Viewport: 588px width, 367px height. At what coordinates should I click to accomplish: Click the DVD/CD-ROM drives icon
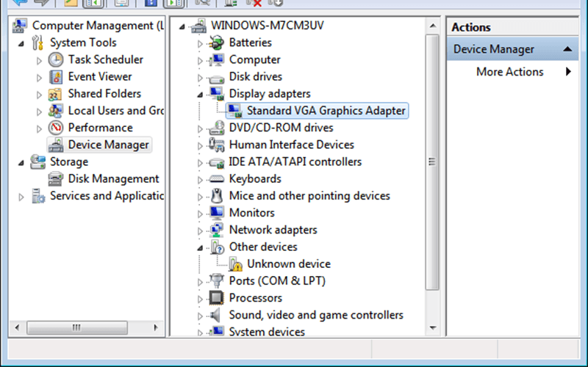click(x=216, y=128)
